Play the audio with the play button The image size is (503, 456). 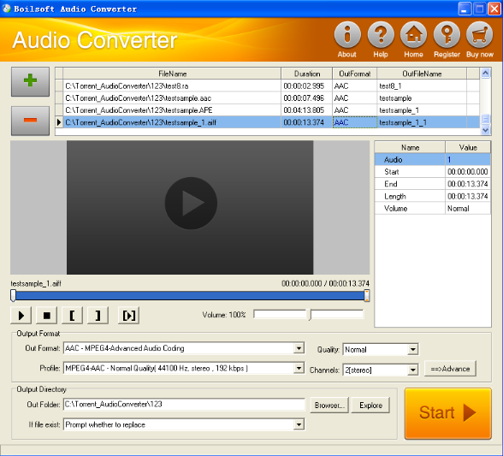click(21, 316)
